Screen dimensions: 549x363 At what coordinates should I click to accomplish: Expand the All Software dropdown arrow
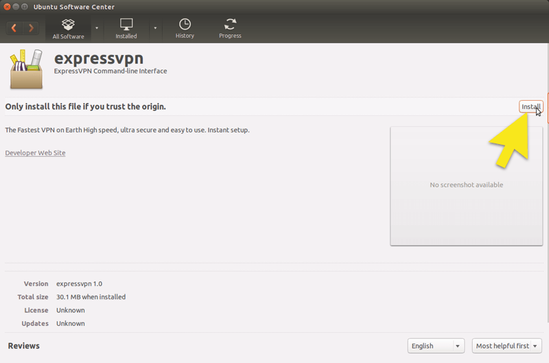click(97, 28)
